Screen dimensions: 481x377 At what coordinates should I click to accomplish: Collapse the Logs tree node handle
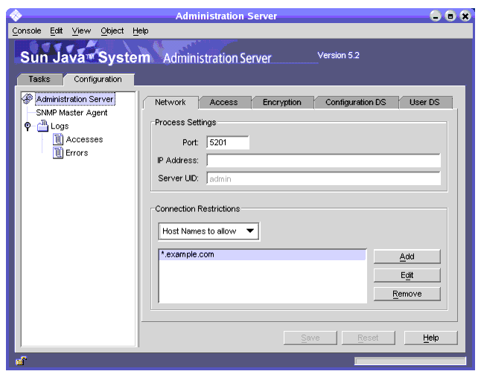point(28,126)
